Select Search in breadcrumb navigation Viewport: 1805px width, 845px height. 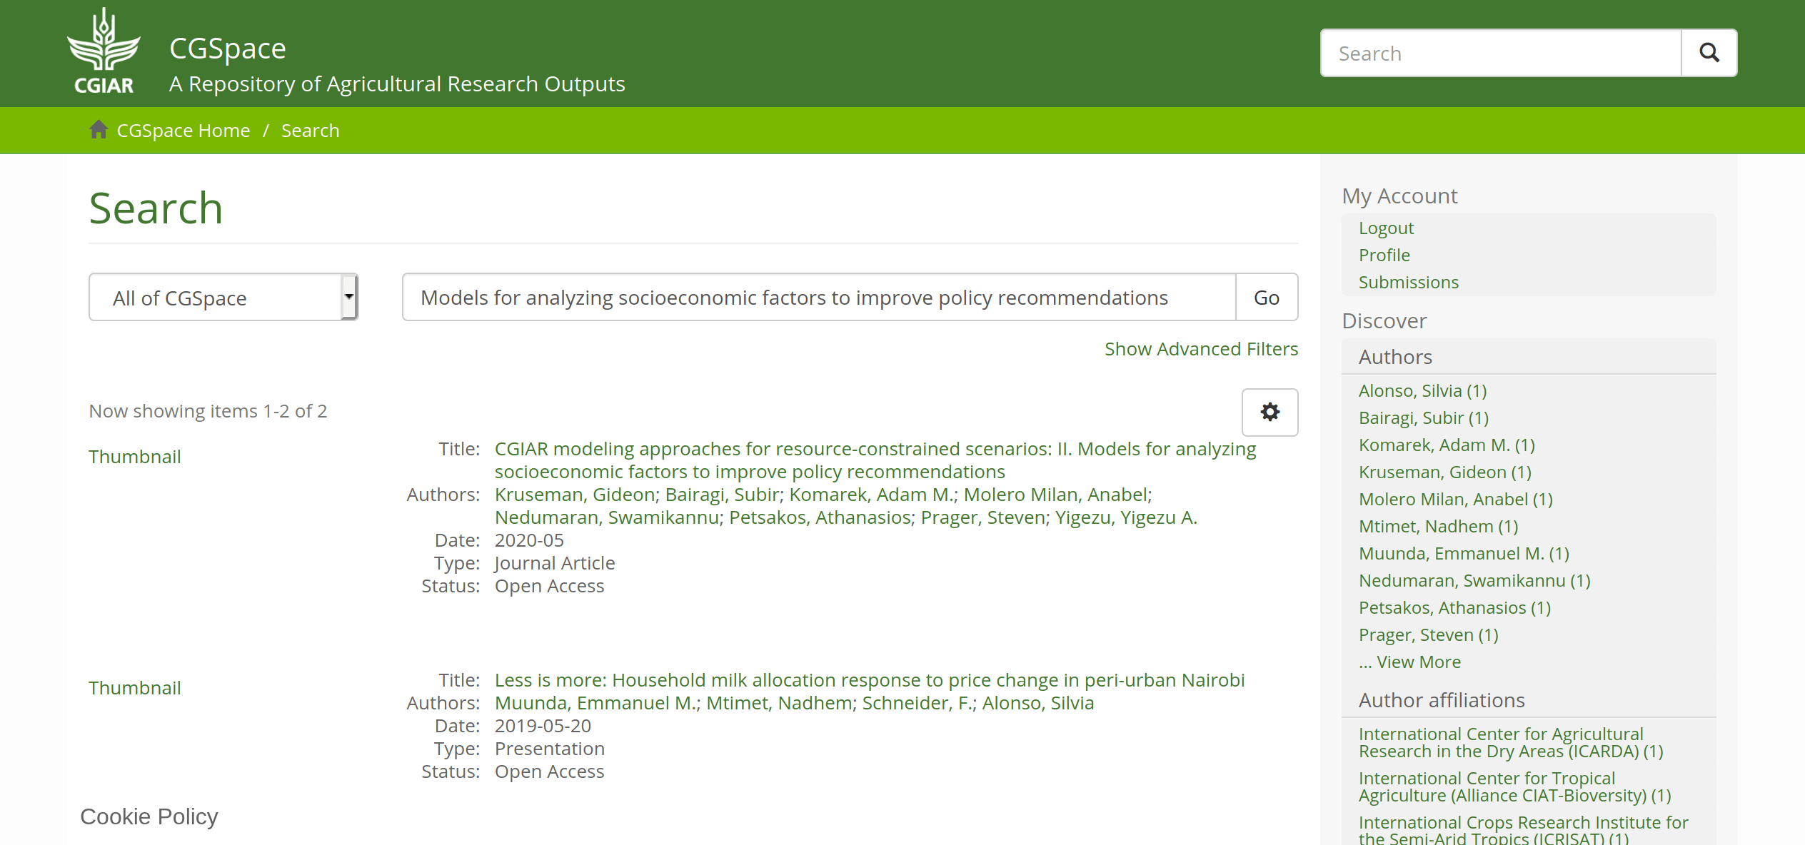(310, 130)
